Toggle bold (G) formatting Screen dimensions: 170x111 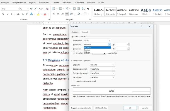point(3,14)
